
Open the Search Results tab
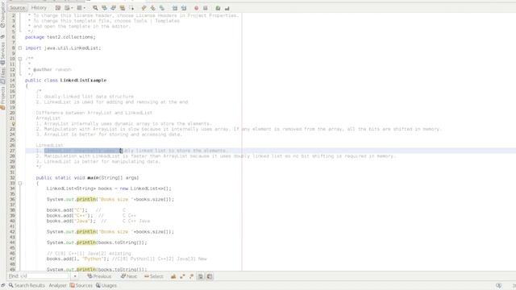coord(27,285)
